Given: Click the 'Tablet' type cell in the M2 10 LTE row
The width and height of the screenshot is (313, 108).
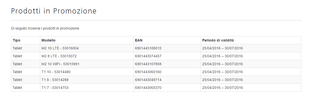Looking at the screenshot, I should (x=17, y=48).
